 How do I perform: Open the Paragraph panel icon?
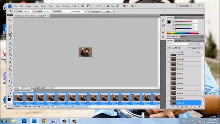point(163,37)
